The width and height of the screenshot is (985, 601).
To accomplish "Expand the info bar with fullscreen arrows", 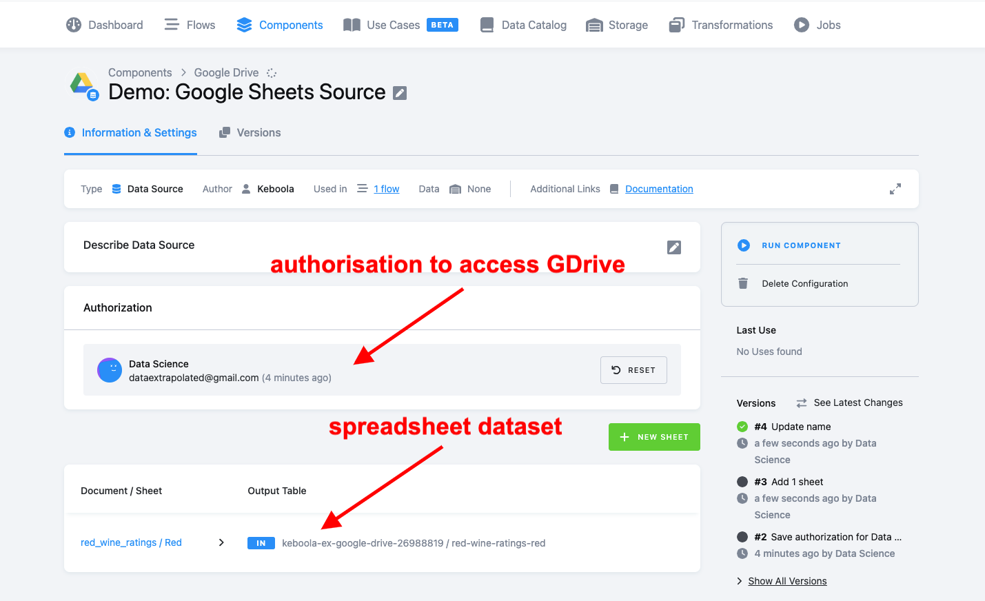I will 895,188.
